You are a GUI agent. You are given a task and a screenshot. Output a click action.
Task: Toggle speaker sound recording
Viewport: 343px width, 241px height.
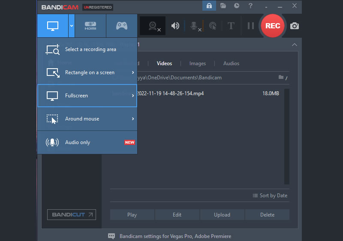pyautogui.click(x=175, y=26)
